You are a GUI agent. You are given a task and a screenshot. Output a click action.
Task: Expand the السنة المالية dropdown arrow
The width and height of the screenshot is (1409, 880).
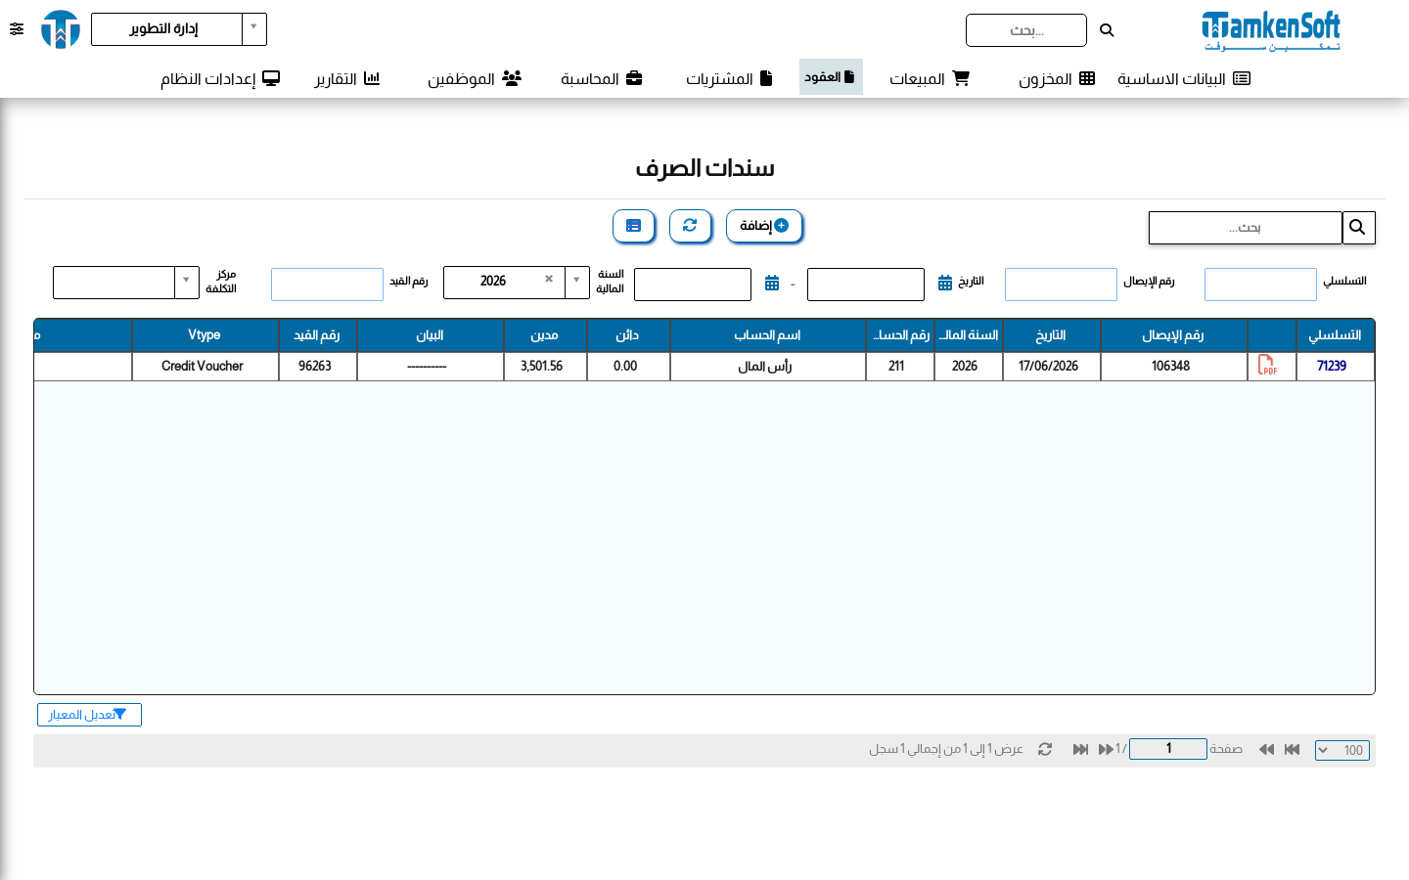577,281
